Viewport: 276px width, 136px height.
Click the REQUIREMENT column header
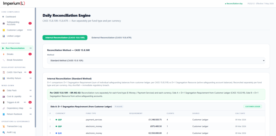136,113
